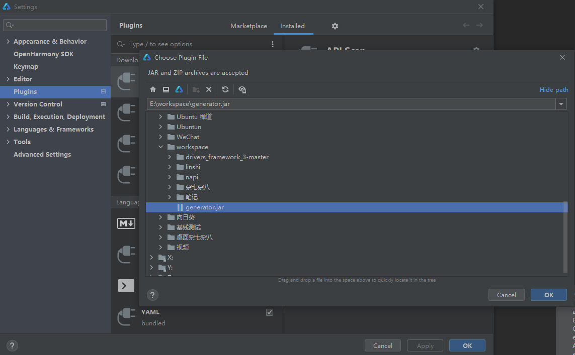Click the Delete (X) toolbar icon
Viewport: 575px width, 355px height.
coord(209,89)
